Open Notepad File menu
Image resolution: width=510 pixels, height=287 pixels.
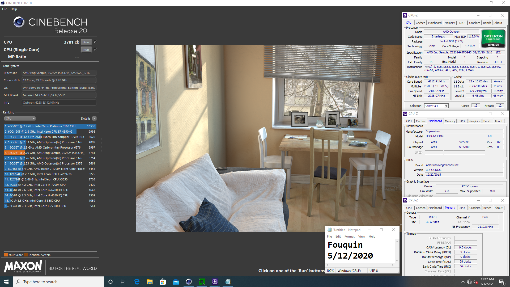click(x=329, y=237)
